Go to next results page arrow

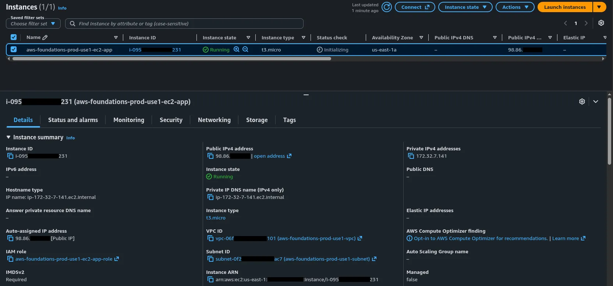click(586, 23)
